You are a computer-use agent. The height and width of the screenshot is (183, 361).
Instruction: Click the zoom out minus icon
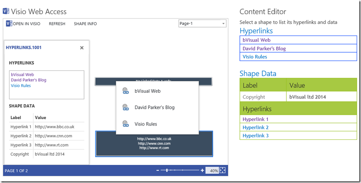click(x=158, y=170)
